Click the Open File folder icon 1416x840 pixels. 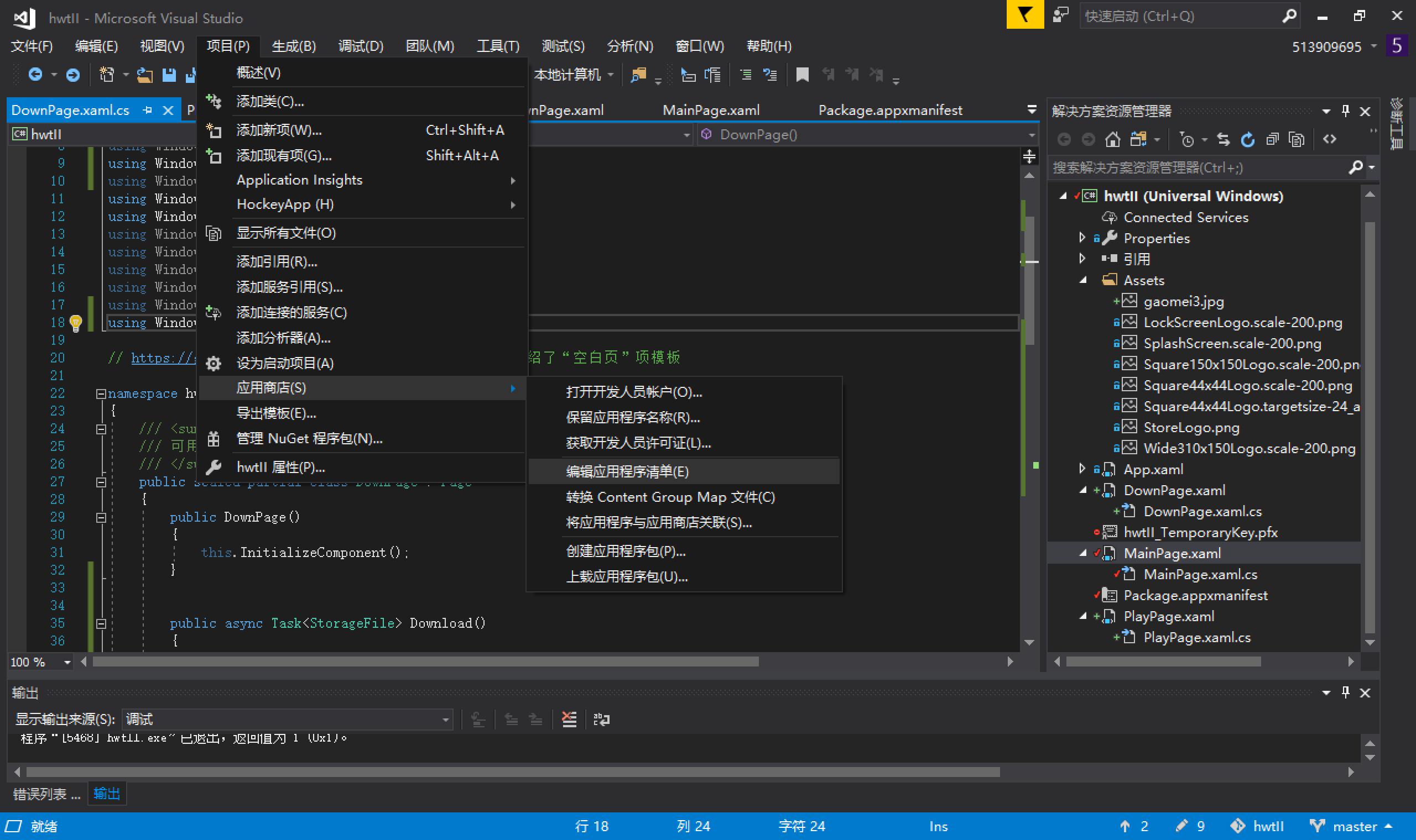(145, 75)
